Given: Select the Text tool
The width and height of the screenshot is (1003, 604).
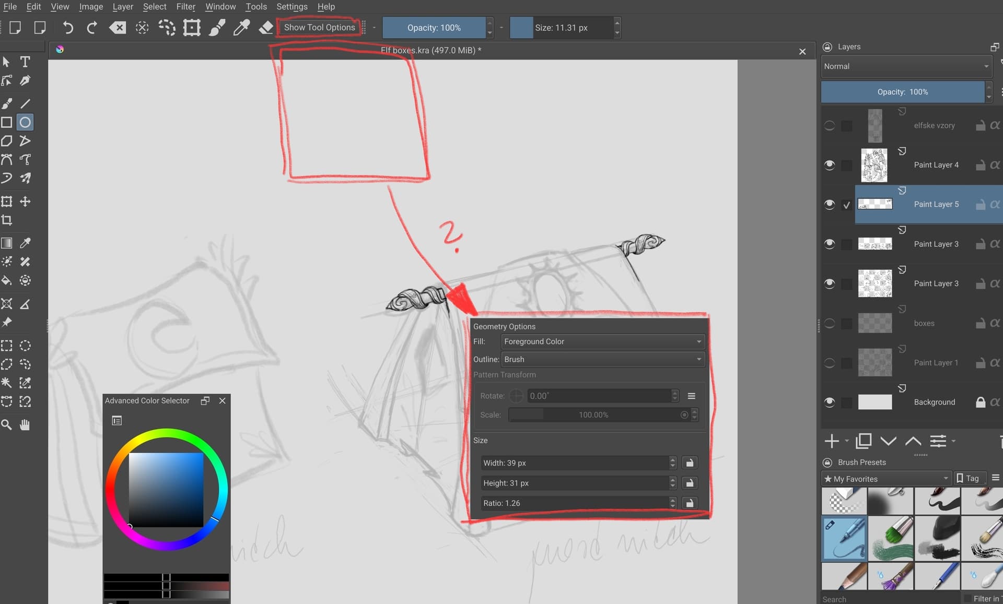Looking at the screenshot, I should pos(25,62).
